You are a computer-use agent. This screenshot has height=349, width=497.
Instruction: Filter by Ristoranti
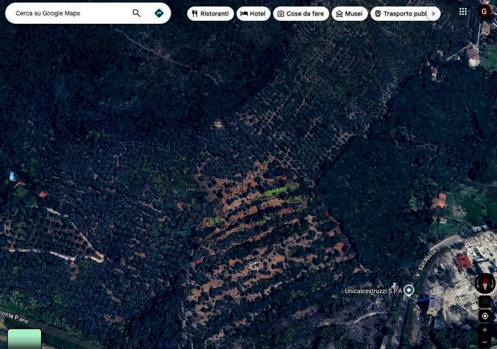(210, 14)
